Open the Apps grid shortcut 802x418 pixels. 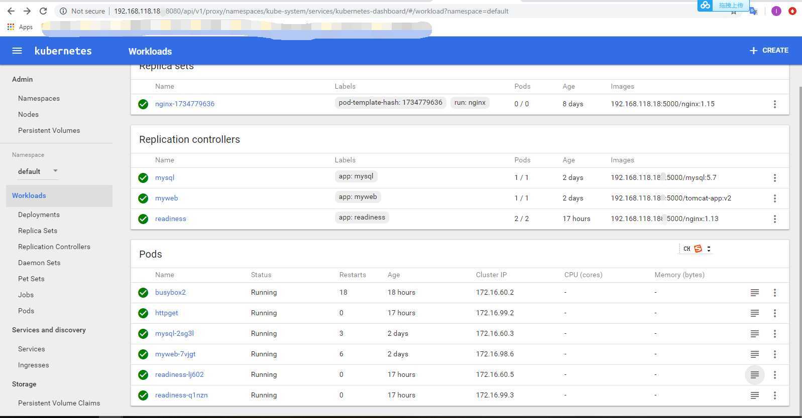tap(20, 27)
